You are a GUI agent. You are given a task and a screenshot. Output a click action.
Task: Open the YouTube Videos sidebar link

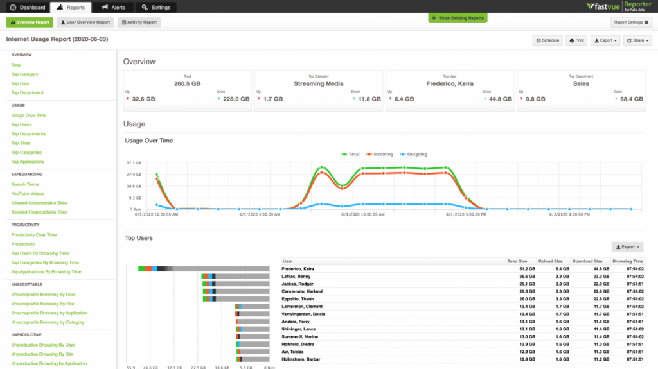point(28,194)
